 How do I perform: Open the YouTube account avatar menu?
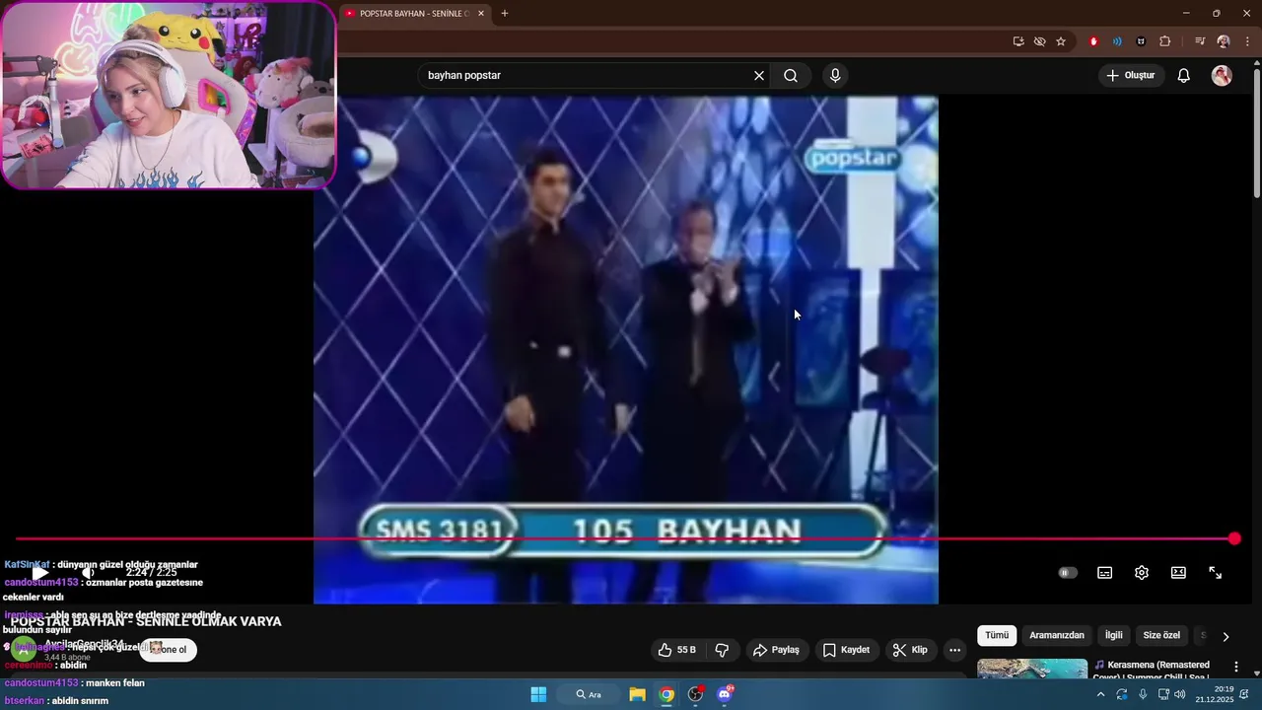(1222, 76)
